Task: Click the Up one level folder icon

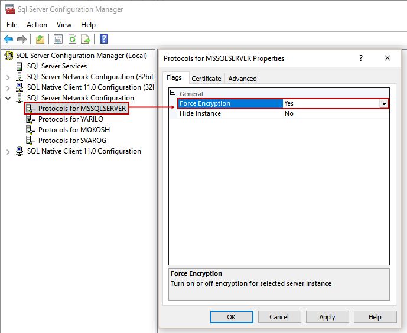Action: point(40,39)
